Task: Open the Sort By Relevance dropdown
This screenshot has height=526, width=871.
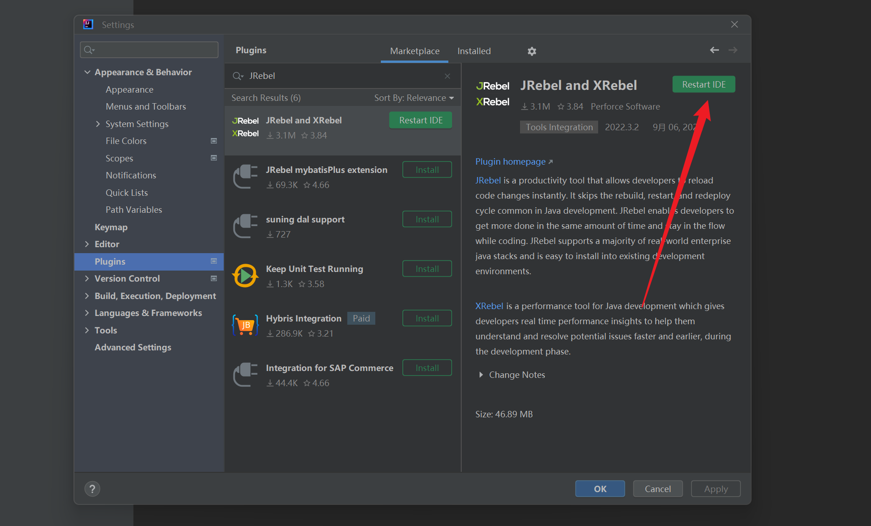Action: click(414, 98)
